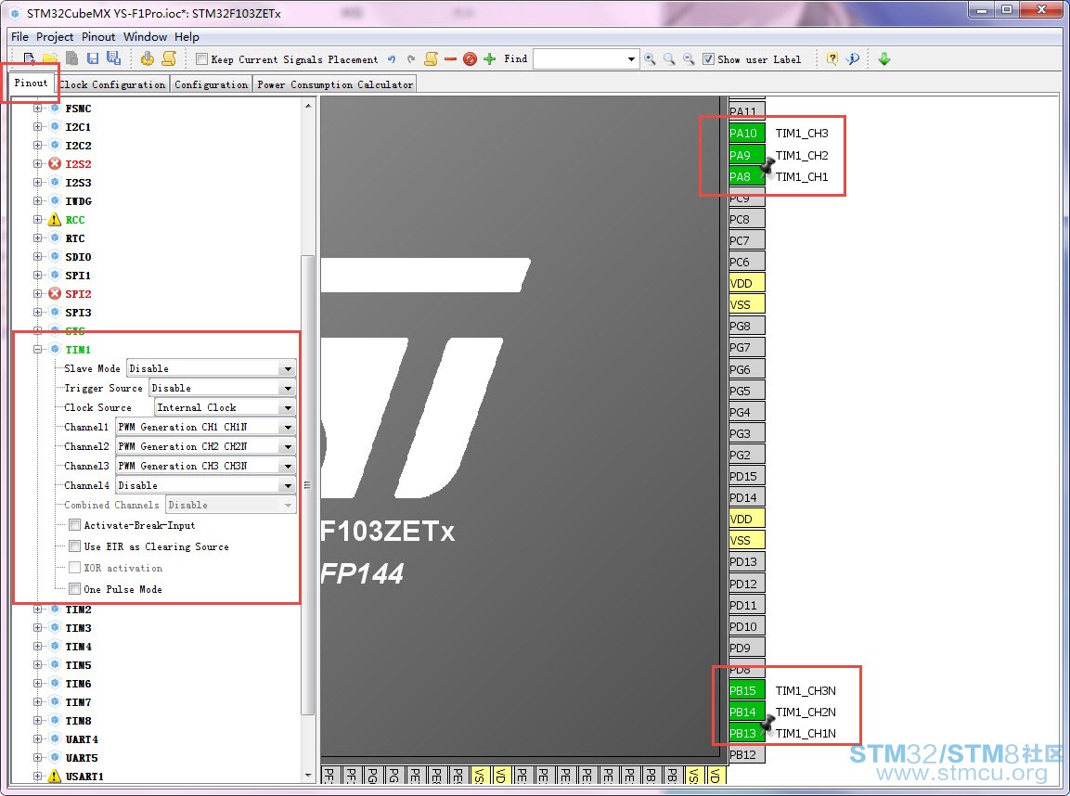Viewport: 1070px width, 796px height.
Task: Click the New Project toolbar icon
Action: [x=29, y=58]
